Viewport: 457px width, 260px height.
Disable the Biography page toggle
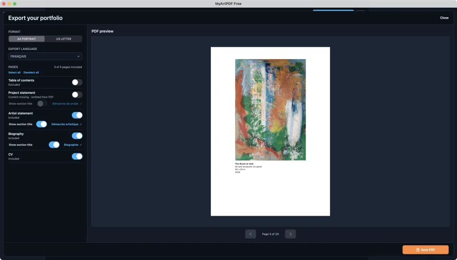coord(77,136)
